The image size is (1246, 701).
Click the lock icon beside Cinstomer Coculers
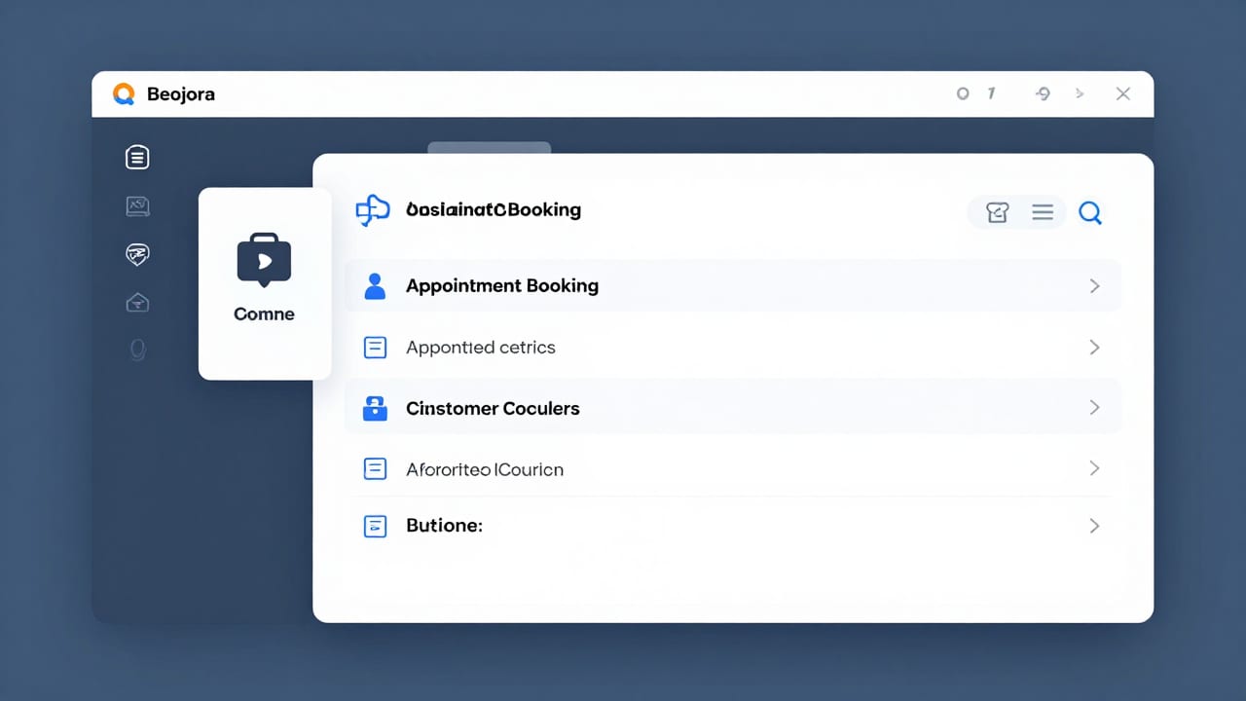coord(375,408)
